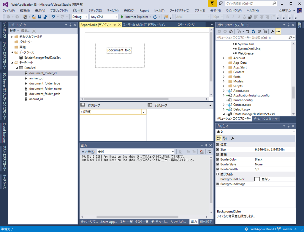
Task: Open the ツール(T) menu
Action: coord(159,10)
